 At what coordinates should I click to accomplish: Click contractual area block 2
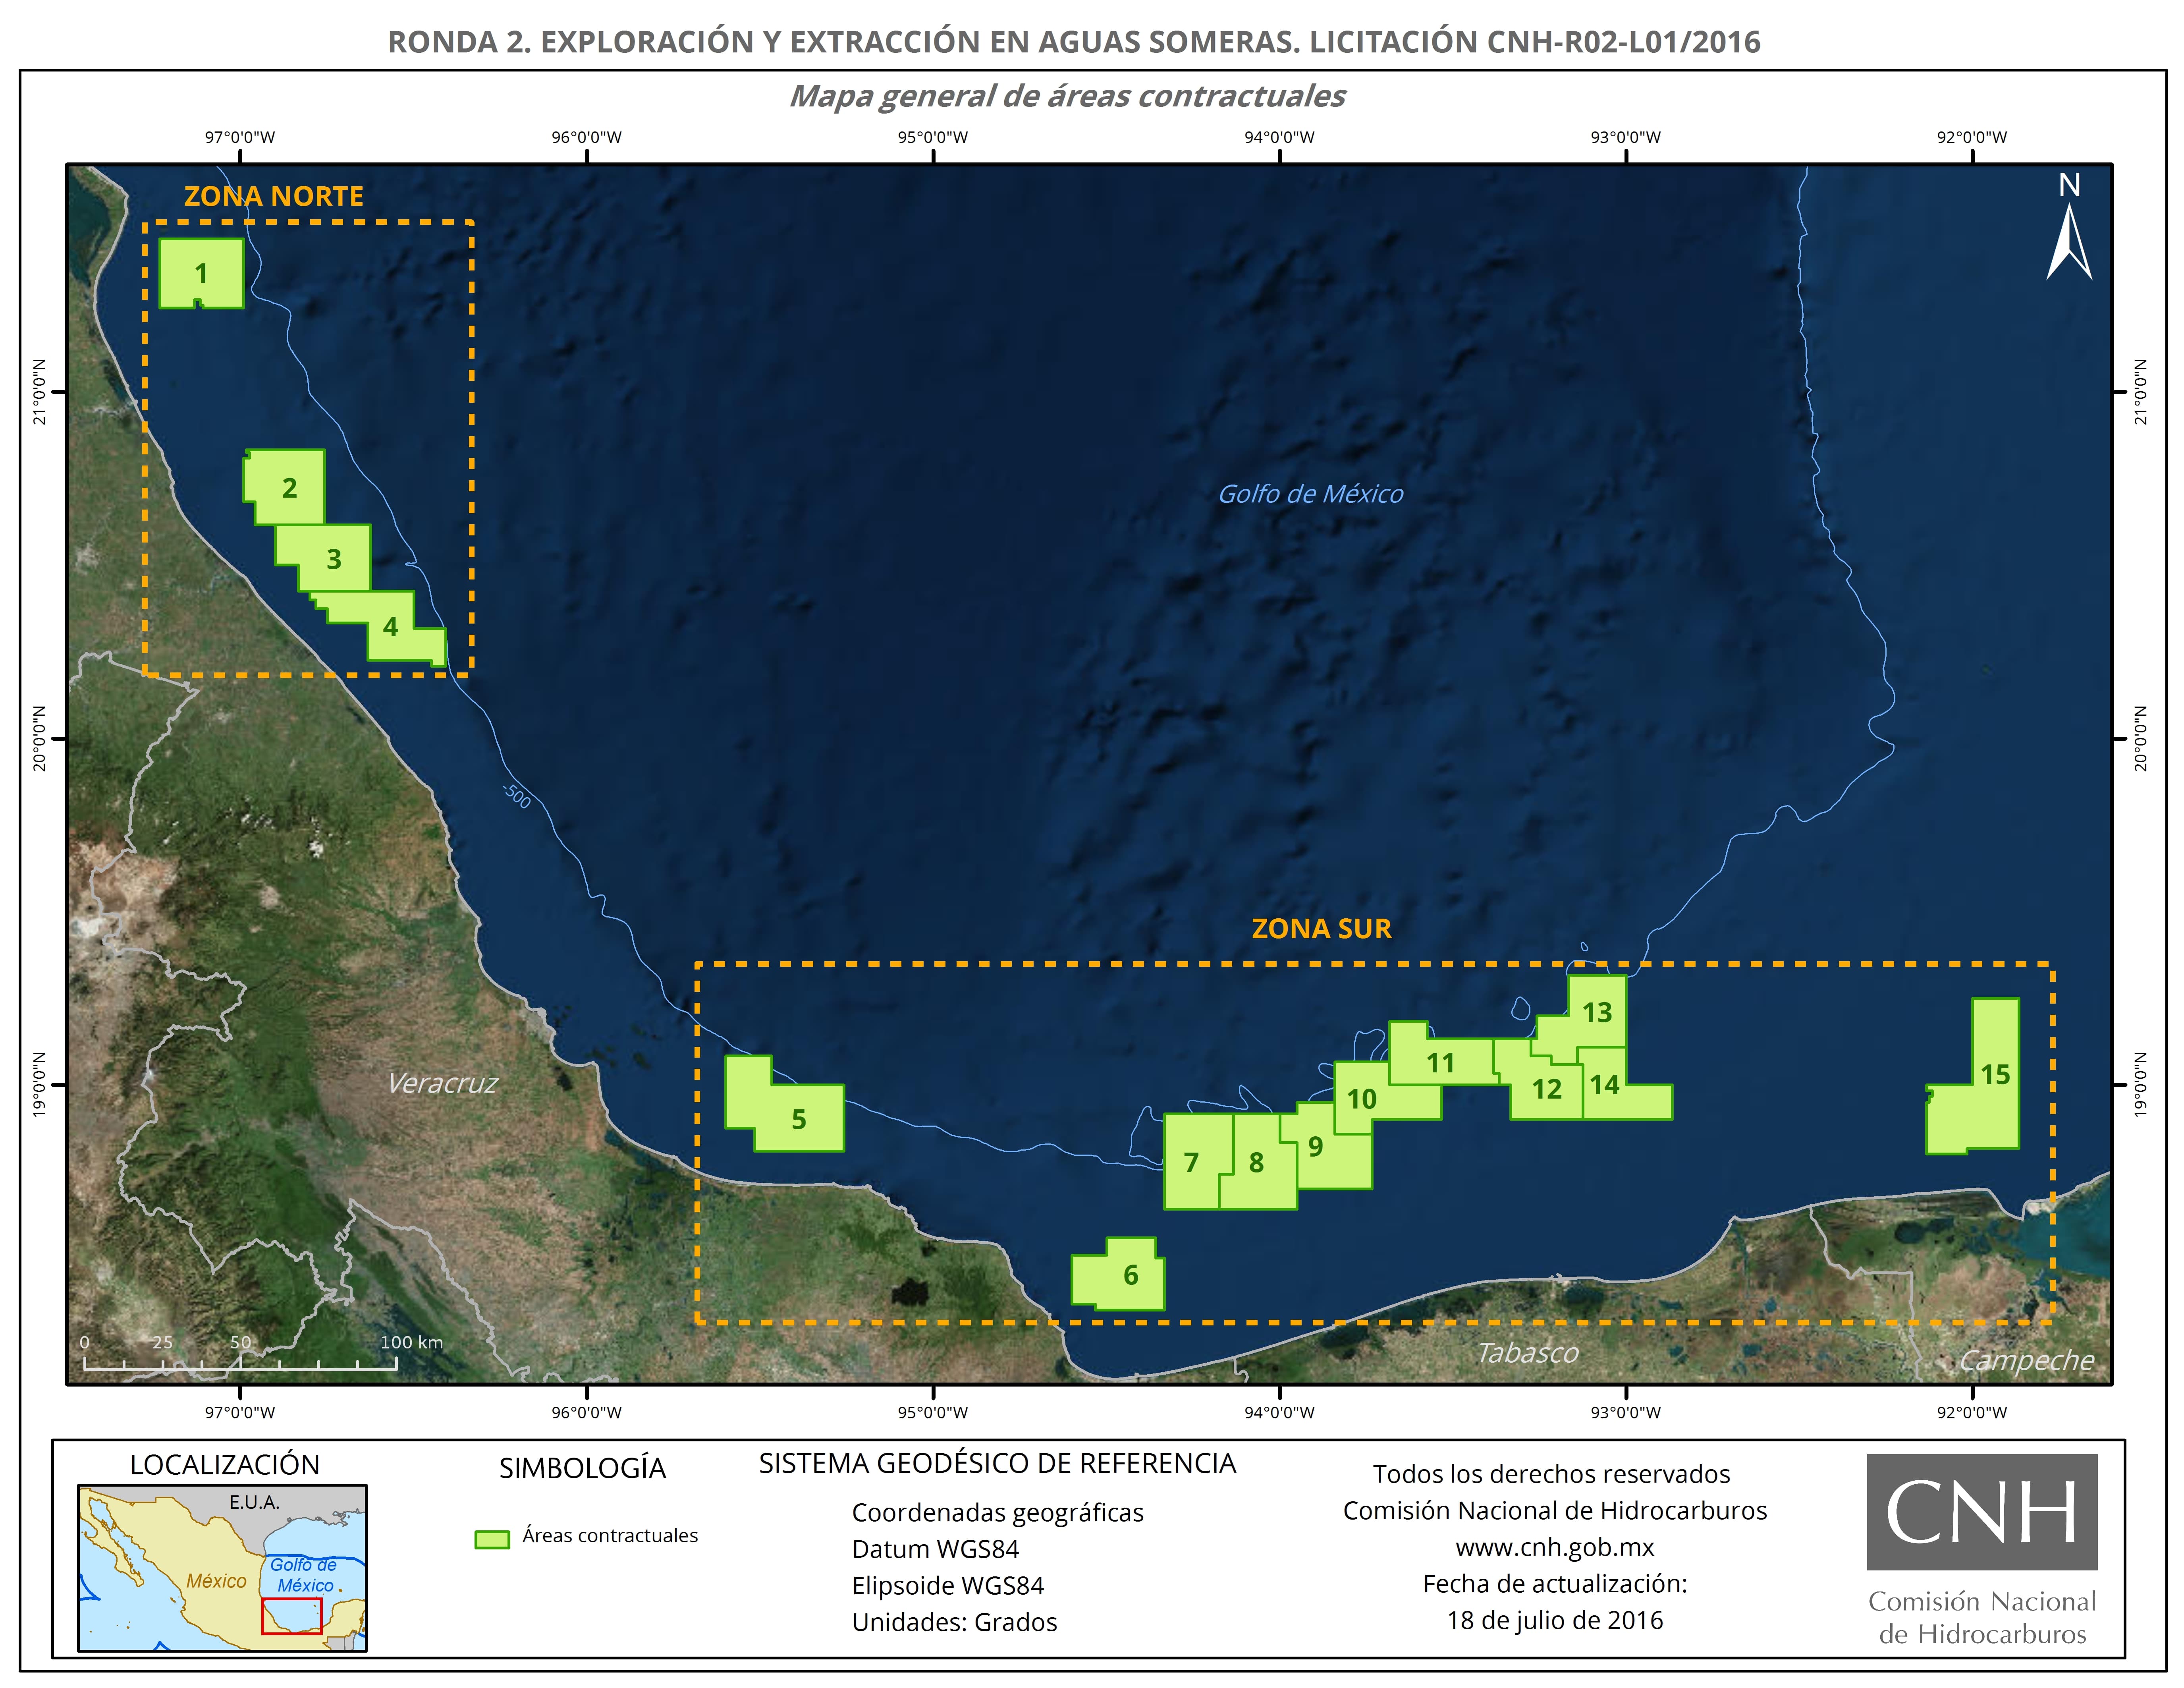coord(289,488)
